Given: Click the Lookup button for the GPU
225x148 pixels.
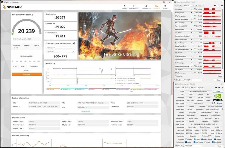Looking at the screenshot, I should pyautogui.click(x=218, y=91).
